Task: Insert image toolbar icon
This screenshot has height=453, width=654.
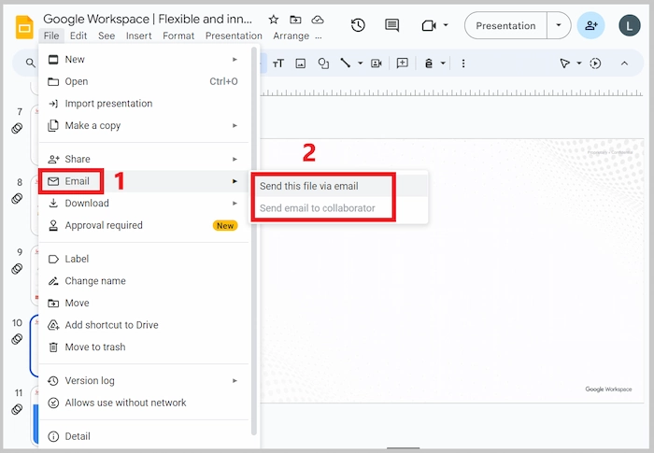Action: pos(300,64)
